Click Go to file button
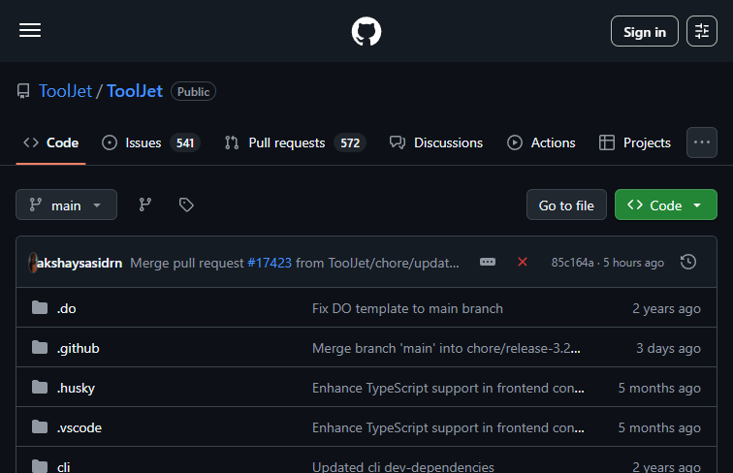 (x=566, y=205)
